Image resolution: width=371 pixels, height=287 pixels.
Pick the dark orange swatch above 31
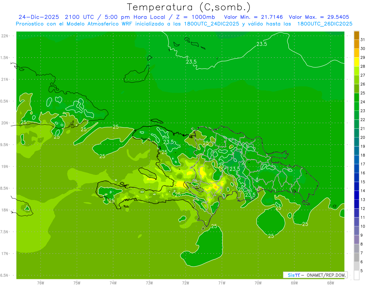point(356,35)
